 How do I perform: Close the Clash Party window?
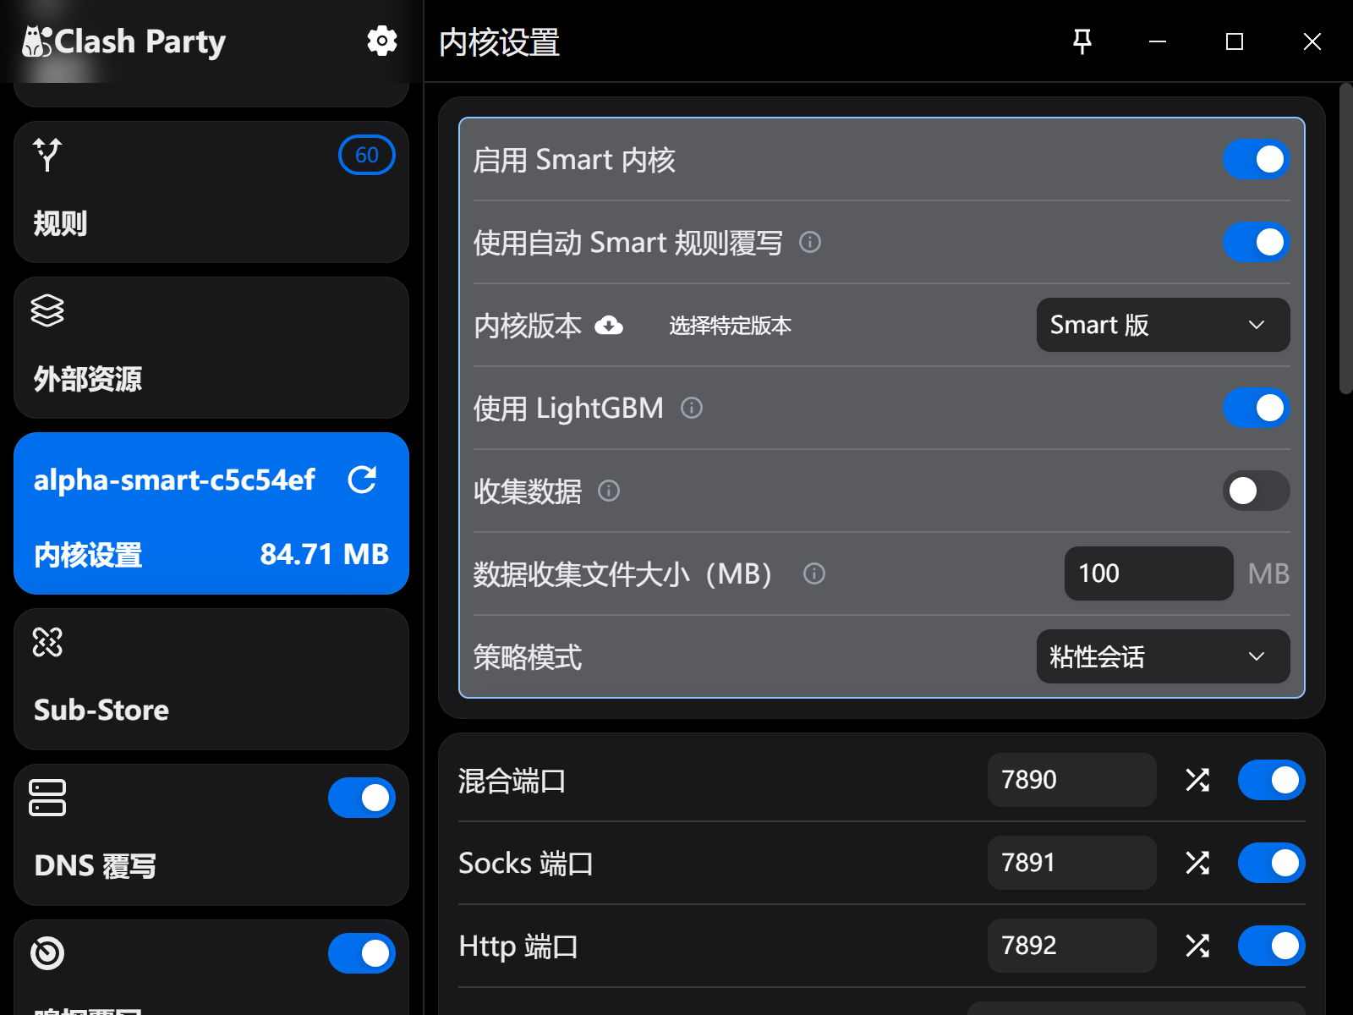click(1312, 41)
